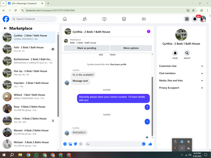
Task: Click the taskbar volume speaker icon
Action: 190,155
